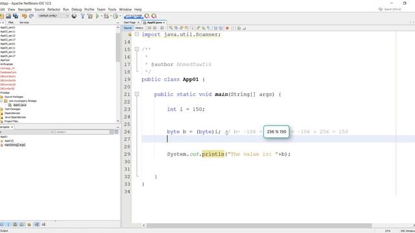Open the Refactor menu

[54, 9]
